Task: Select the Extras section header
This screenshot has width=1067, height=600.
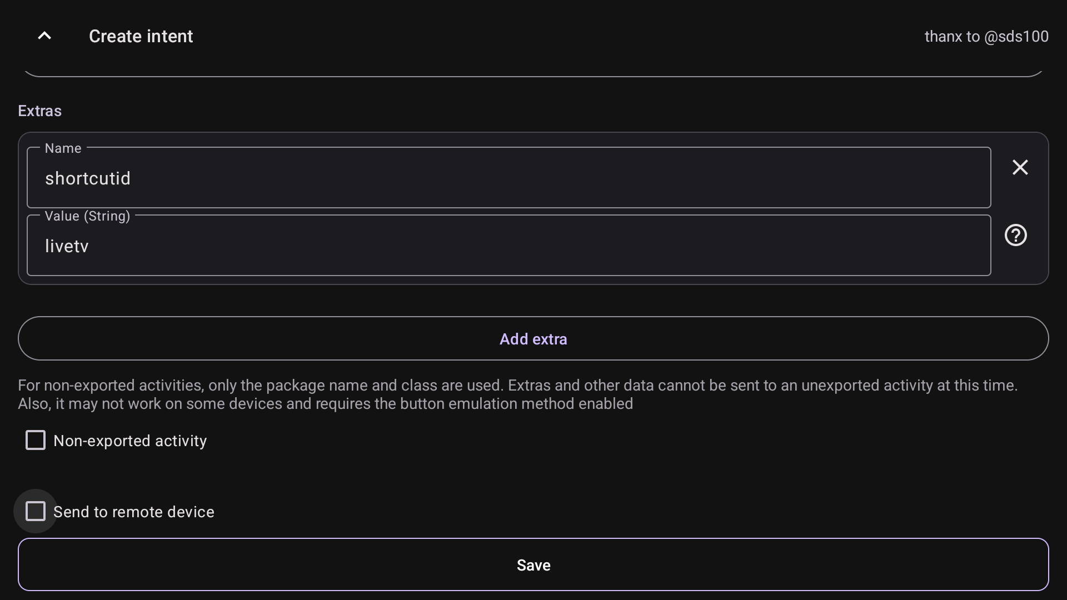Action: (40, 111)
